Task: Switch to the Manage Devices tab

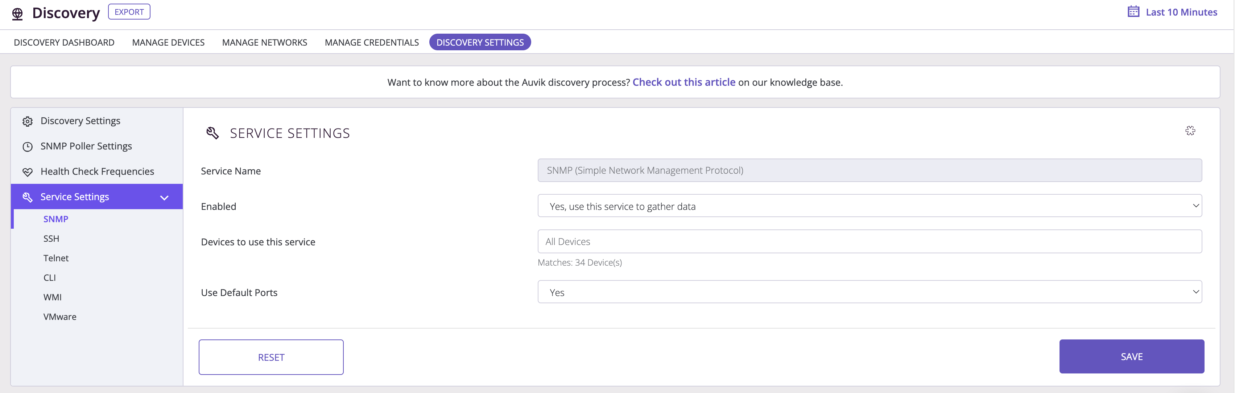Action: coord(168,42)
